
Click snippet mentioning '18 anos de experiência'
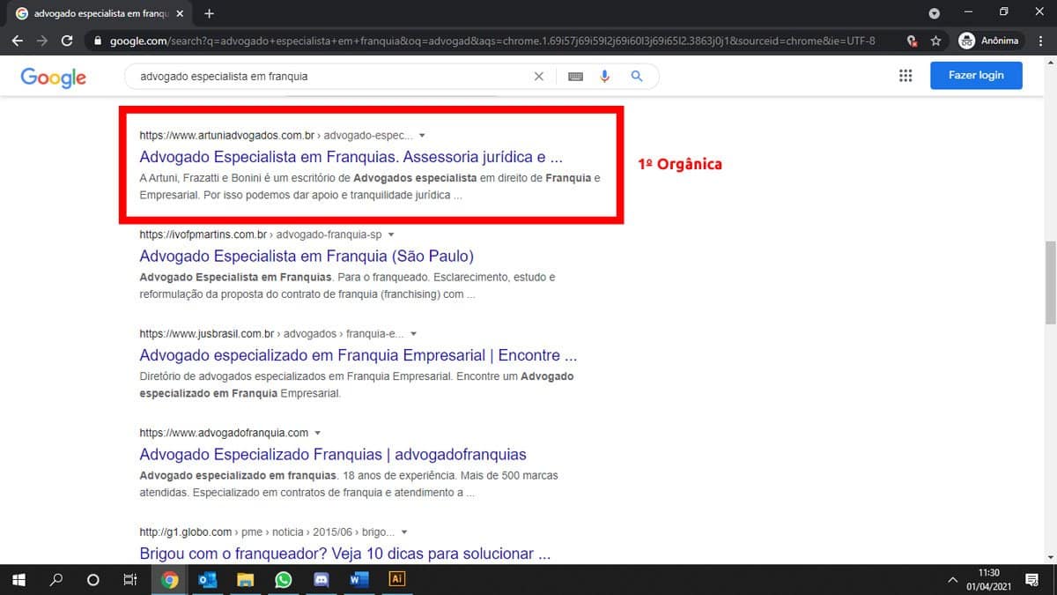[349, 484]
